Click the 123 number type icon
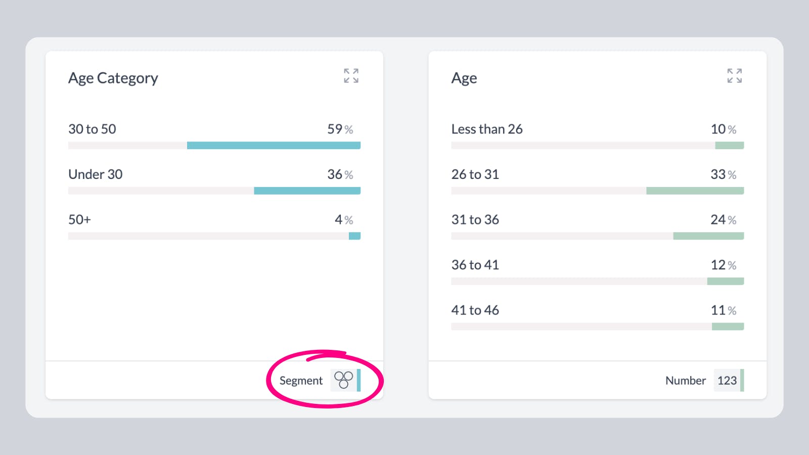809x455 pixels. tap(727, 381)
